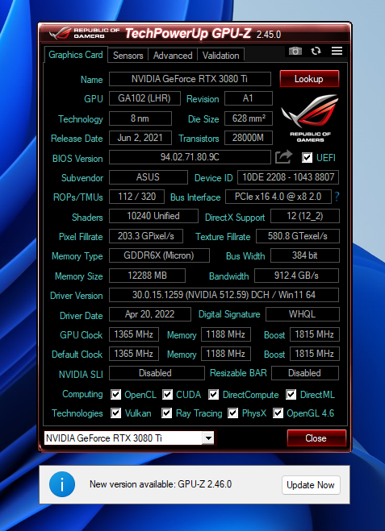Click the Default Clock row Memory value 1188 MHz

tap(226, 354)
